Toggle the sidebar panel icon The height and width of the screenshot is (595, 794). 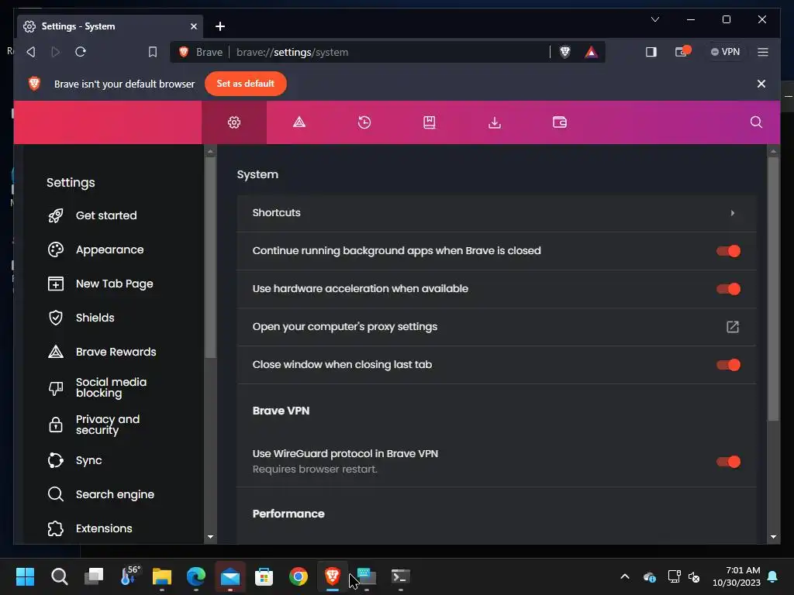651,52
